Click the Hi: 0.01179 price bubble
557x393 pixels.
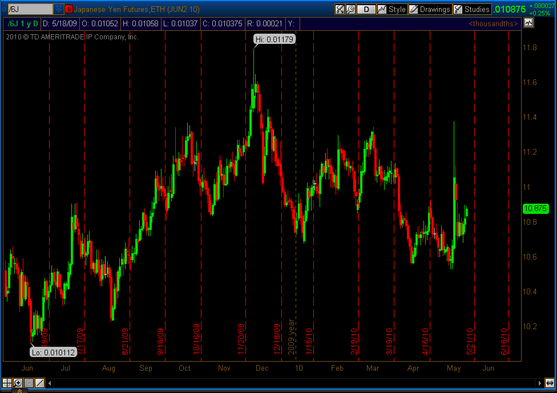click(275, 39)
